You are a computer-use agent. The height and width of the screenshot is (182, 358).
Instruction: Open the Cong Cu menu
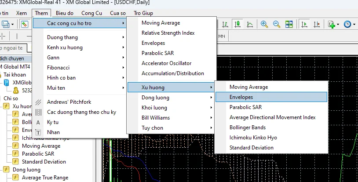coord(91,13)
